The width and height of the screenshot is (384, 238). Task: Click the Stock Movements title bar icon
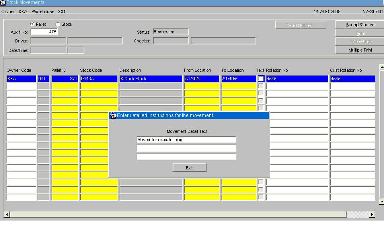3,3
